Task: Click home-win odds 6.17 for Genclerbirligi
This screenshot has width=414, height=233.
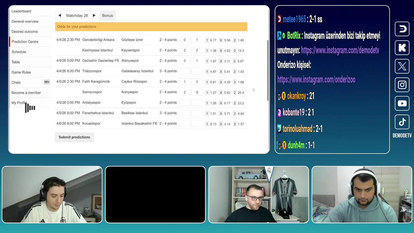Action: 211,40
